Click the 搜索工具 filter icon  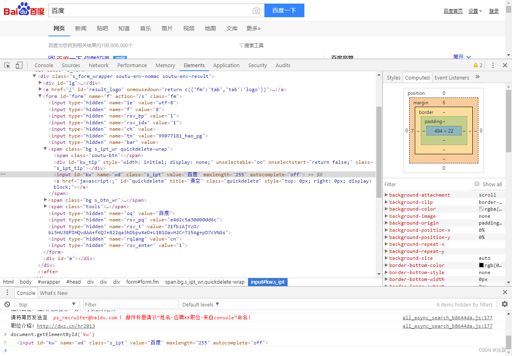(x=241, y=46)
